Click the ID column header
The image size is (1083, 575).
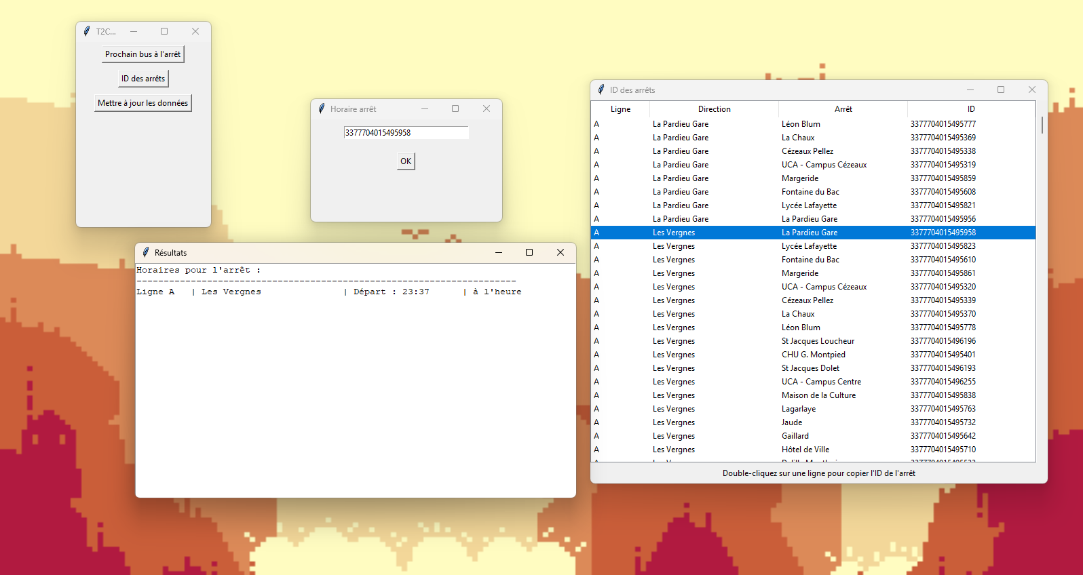click(971, 109)
